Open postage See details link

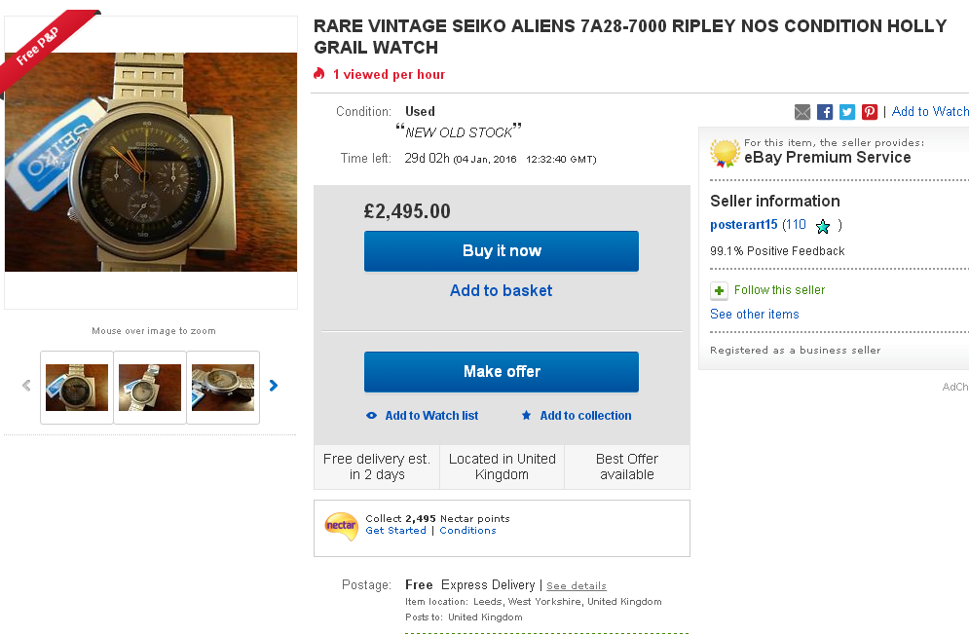click(x=577, y=586)
